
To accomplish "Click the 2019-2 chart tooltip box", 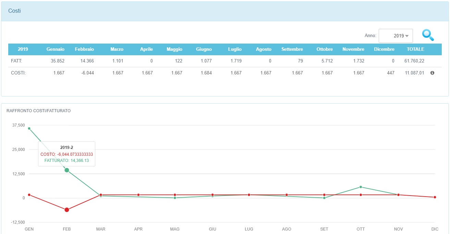I will 66,154.
